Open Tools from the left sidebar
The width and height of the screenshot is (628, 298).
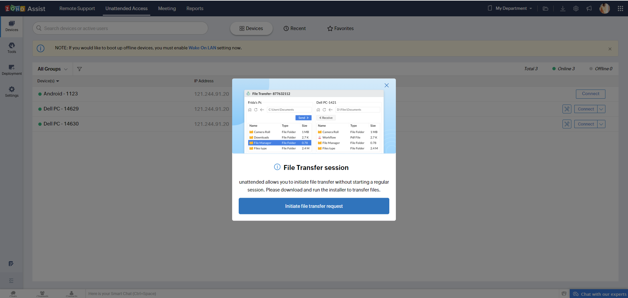(x=11, y=48)
